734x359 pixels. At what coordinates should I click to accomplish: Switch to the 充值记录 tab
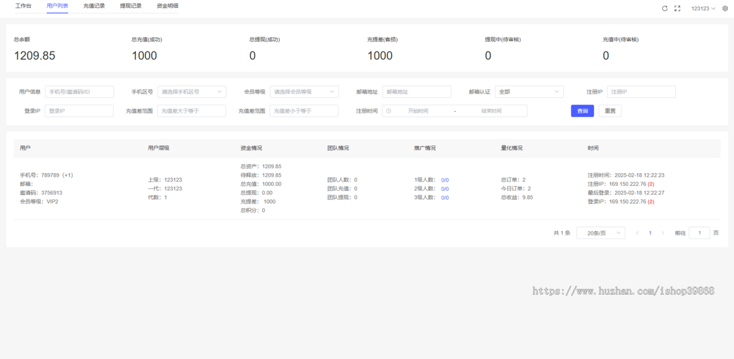coord(93,5)
